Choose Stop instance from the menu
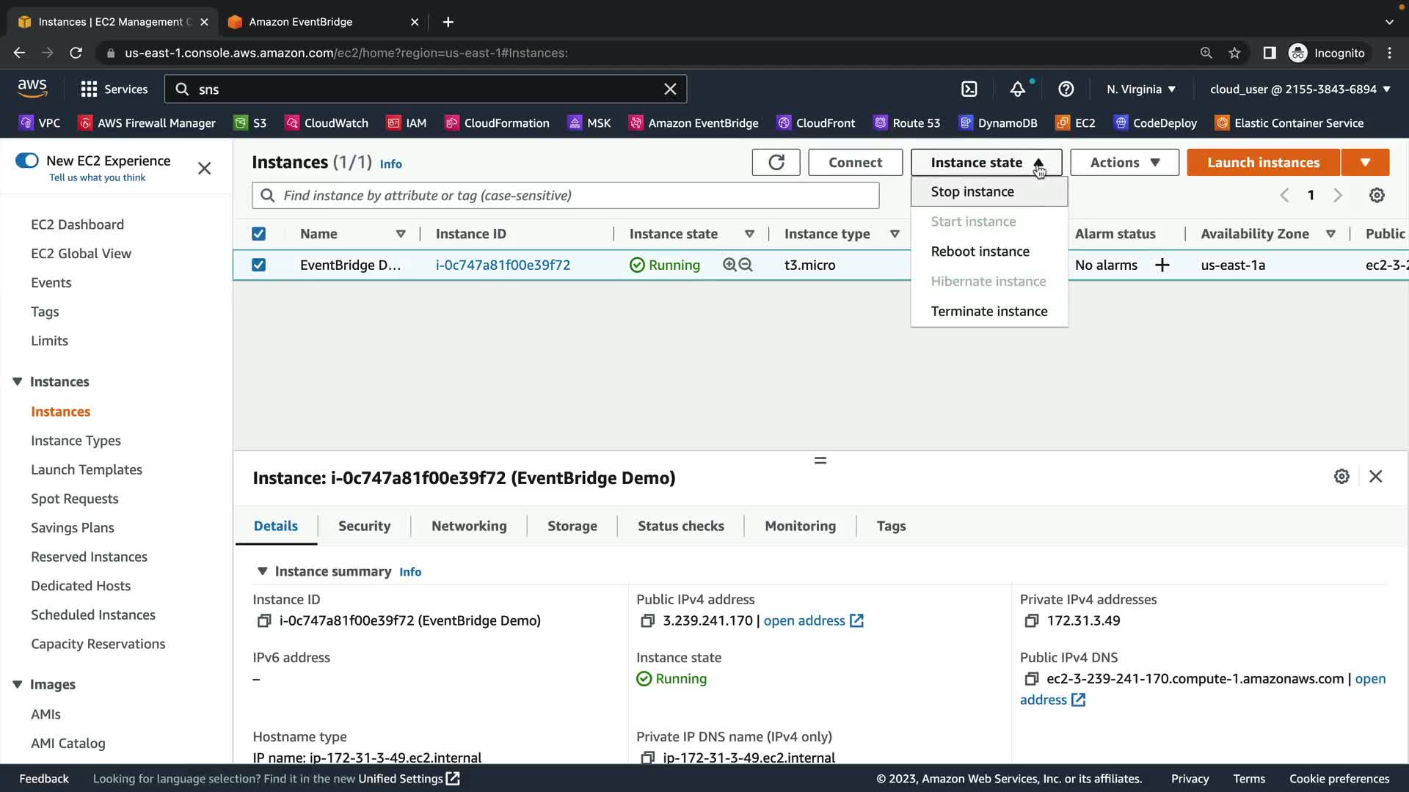Viewport: 1409px width, 792px height. (972, 192)
